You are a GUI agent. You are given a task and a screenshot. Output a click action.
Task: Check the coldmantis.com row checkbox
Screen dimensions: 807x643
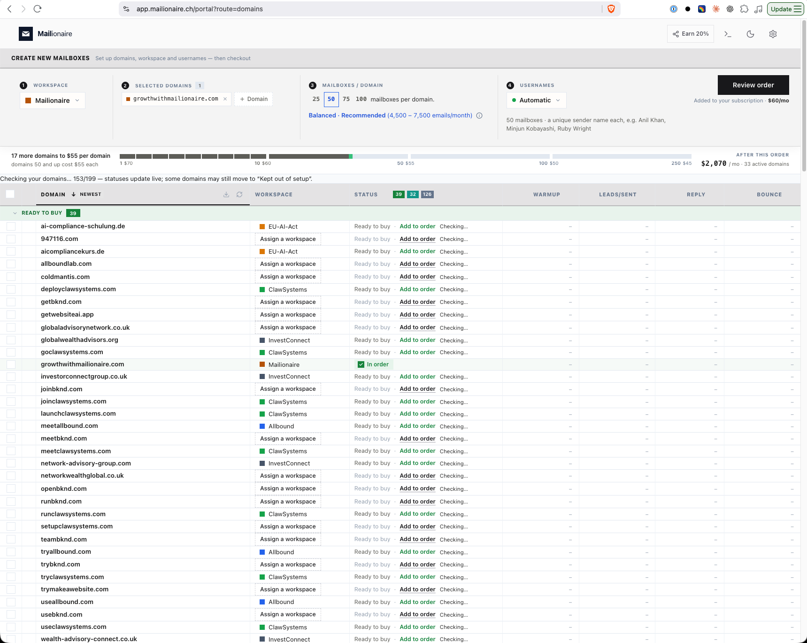point(11,277)
